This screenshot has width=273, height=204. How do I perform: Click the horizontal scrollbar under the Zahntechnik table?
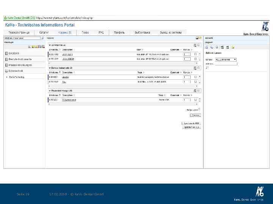pyautogui.click(x=123, y=63)
